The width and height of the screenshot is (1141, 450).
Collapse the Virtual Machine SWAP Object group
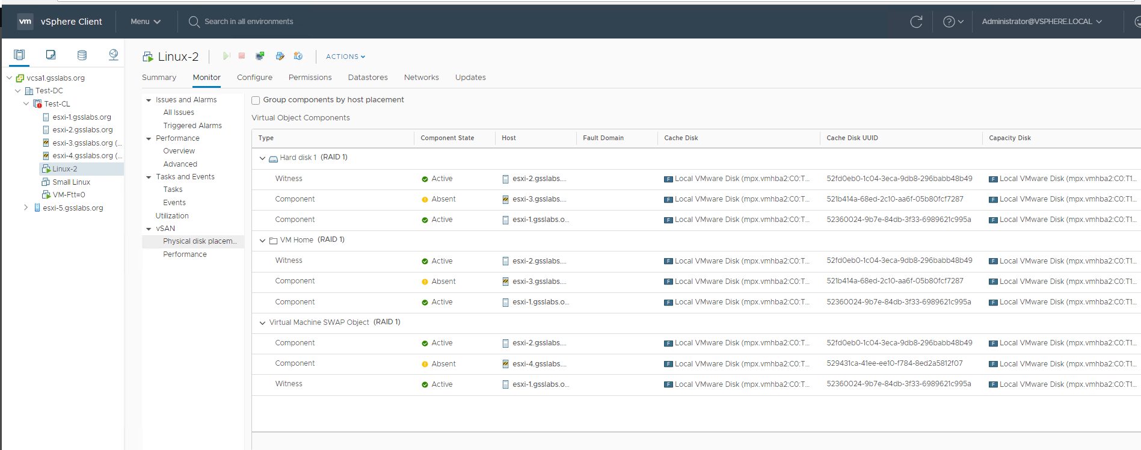(x=262, y=323)
